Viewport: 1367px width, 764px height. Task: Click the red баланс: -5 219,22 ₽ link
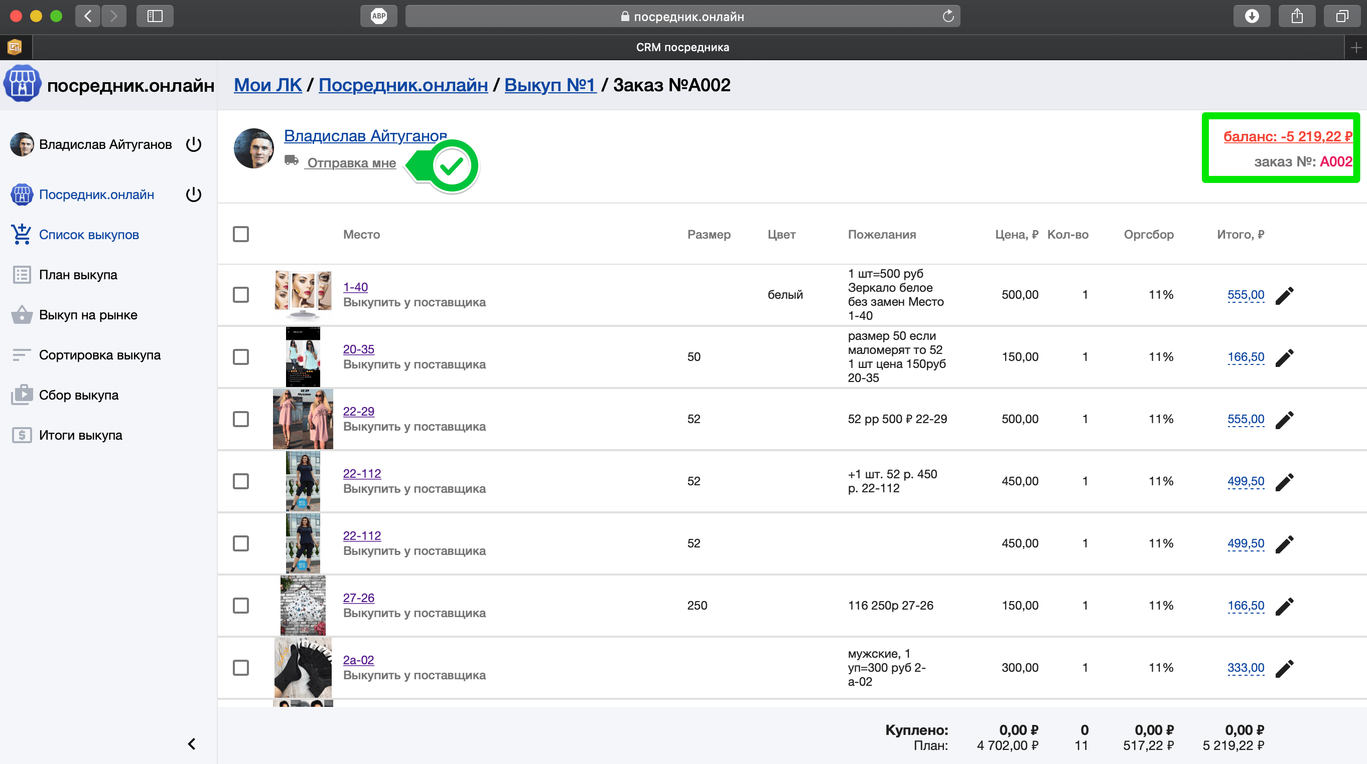point(1287,136)
